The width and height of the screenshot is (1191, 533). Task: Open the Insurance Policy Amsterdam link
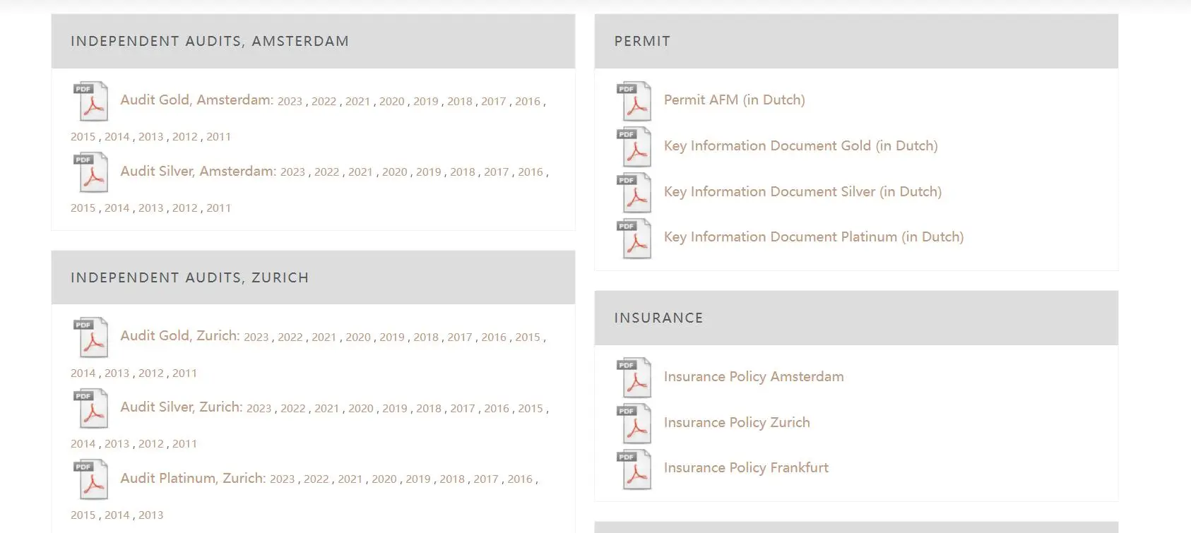pos(754,377)
